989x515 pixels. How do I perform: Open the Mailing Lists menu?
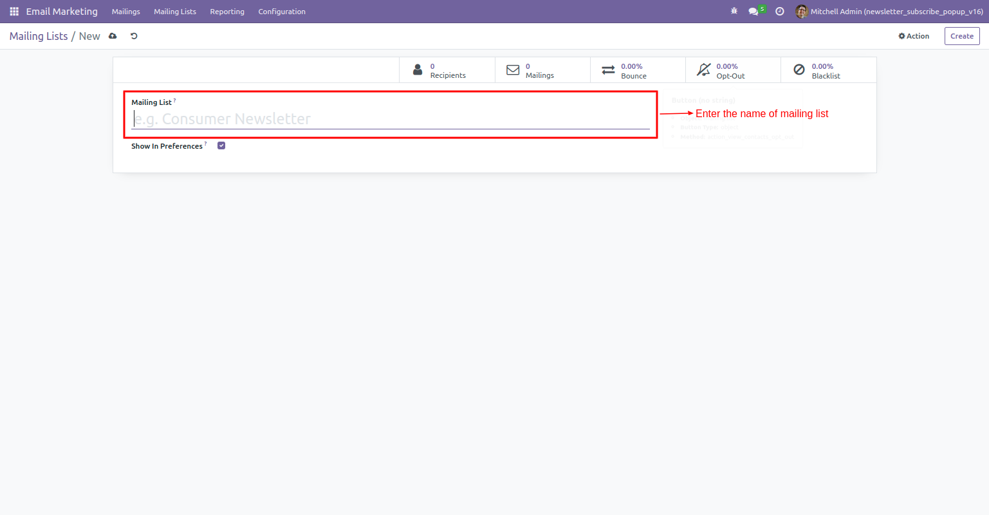[x=175, y=12]
